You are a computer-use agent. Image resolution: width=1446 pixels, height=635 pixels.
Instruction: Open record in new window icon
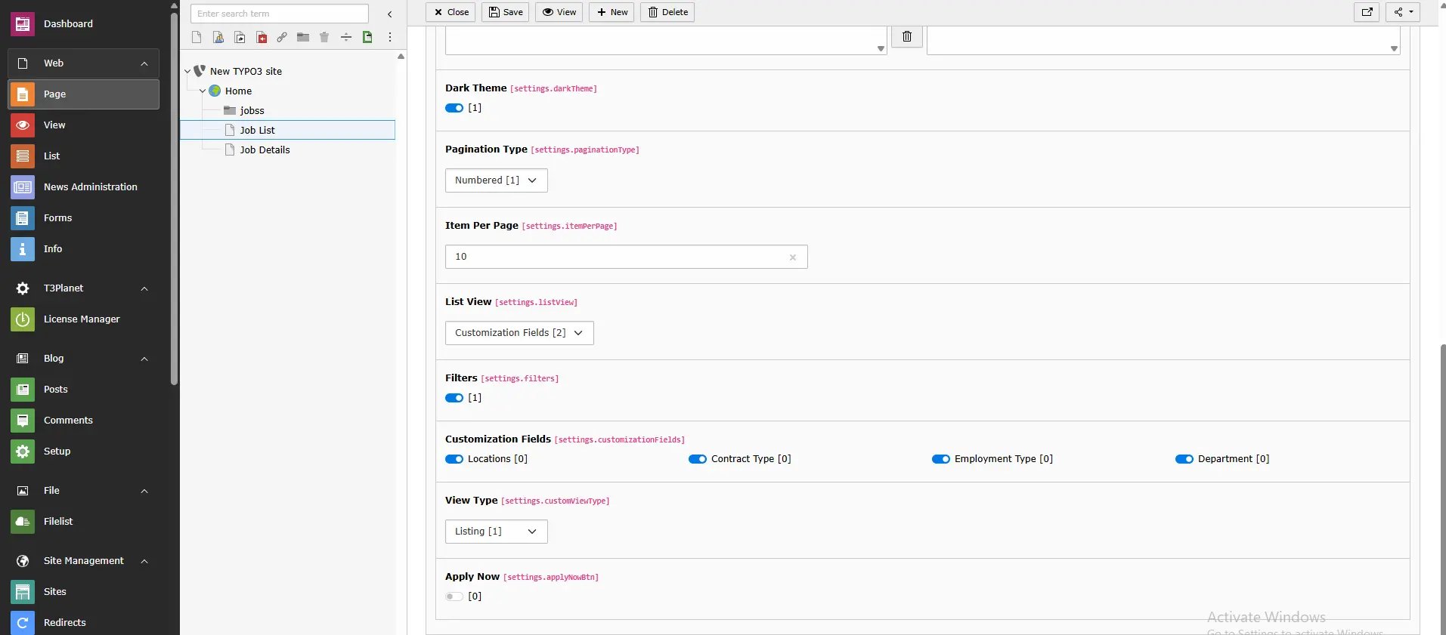[1367, 12]
